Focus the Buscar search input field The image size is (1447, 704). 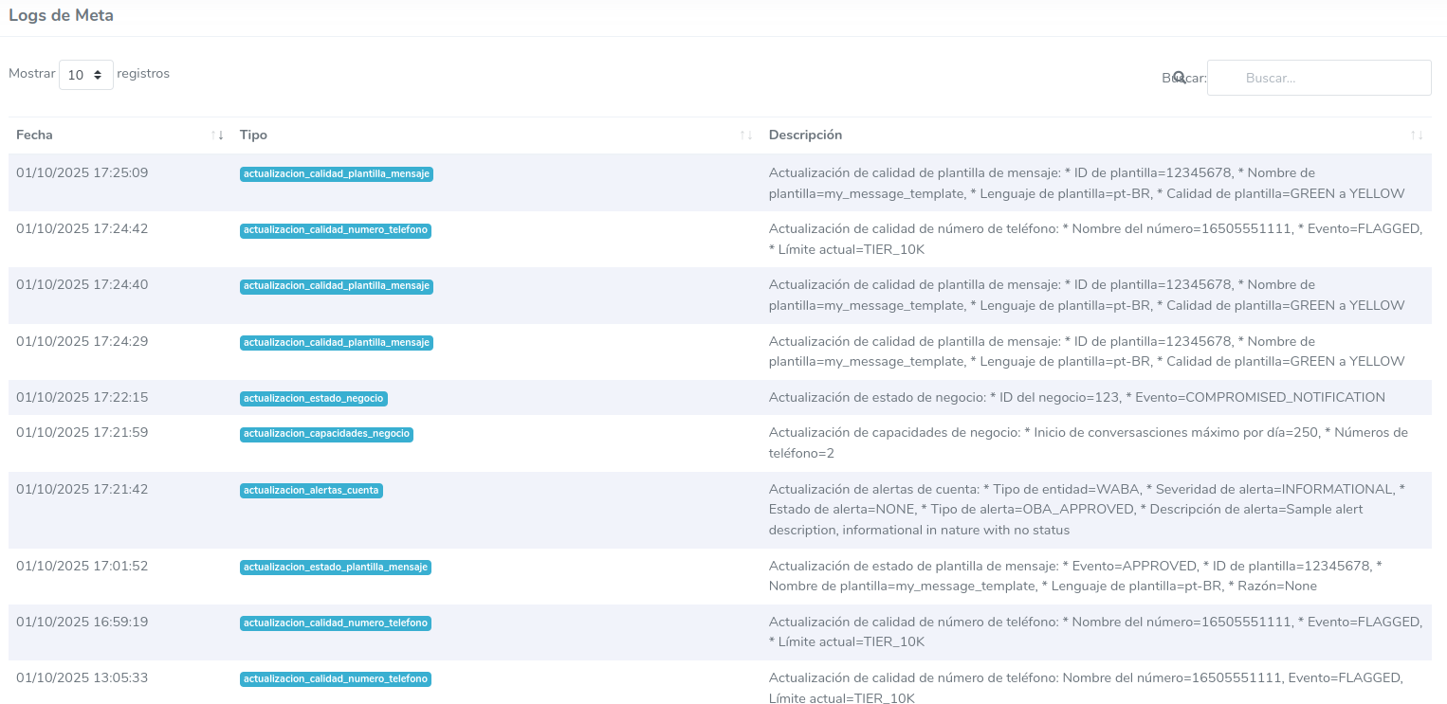(x=1318, y=78)
